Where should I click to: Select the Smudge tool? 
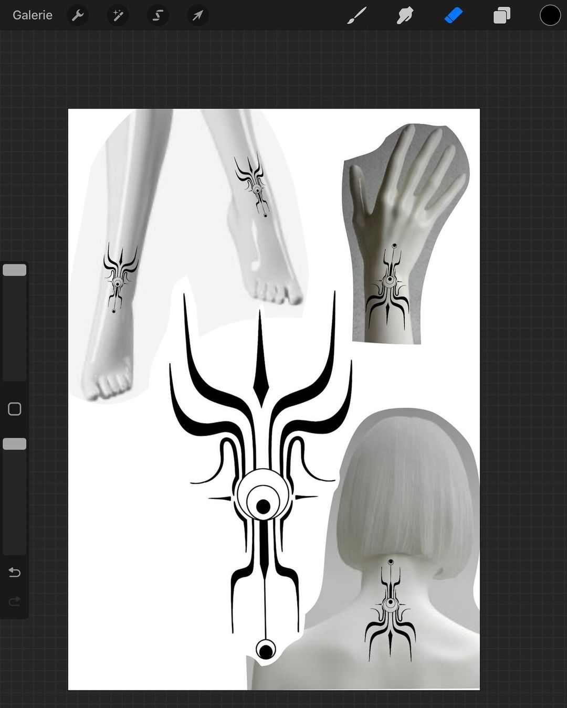[405, 16]
